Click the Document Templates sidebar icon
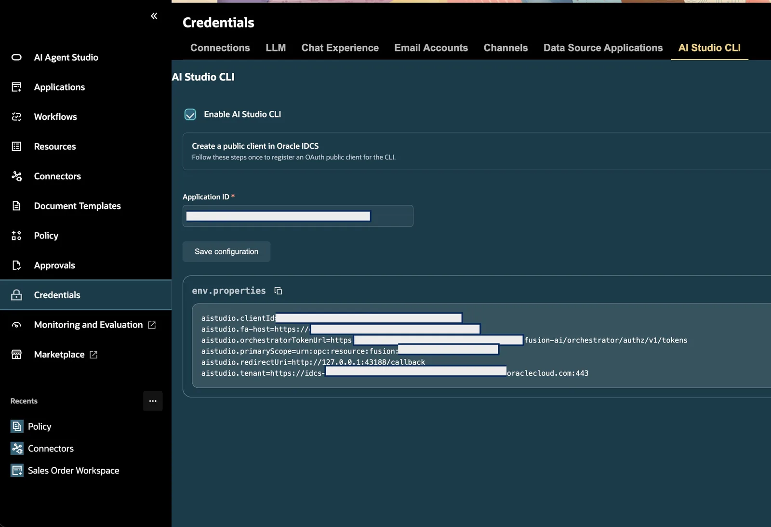Viewport: 771px width, 527px height. (x=16, y=206)
